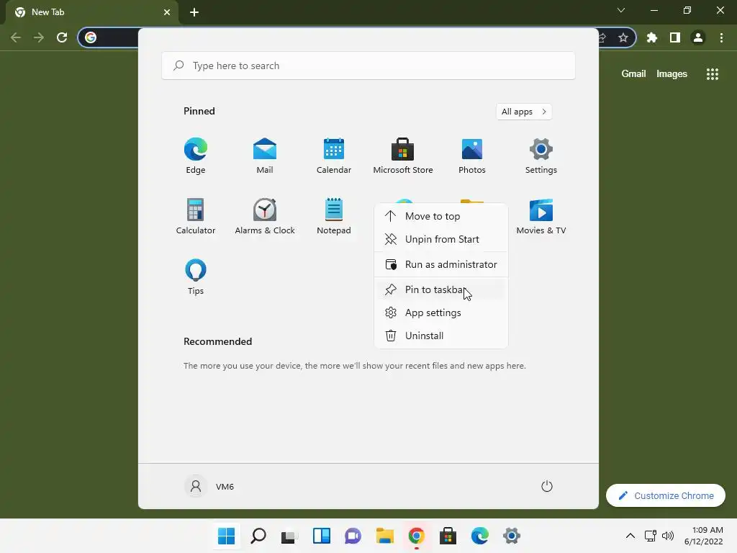This screenshot has height=553, width=737.
Task: Open the clock and date flyout
Action: point(704,536)
